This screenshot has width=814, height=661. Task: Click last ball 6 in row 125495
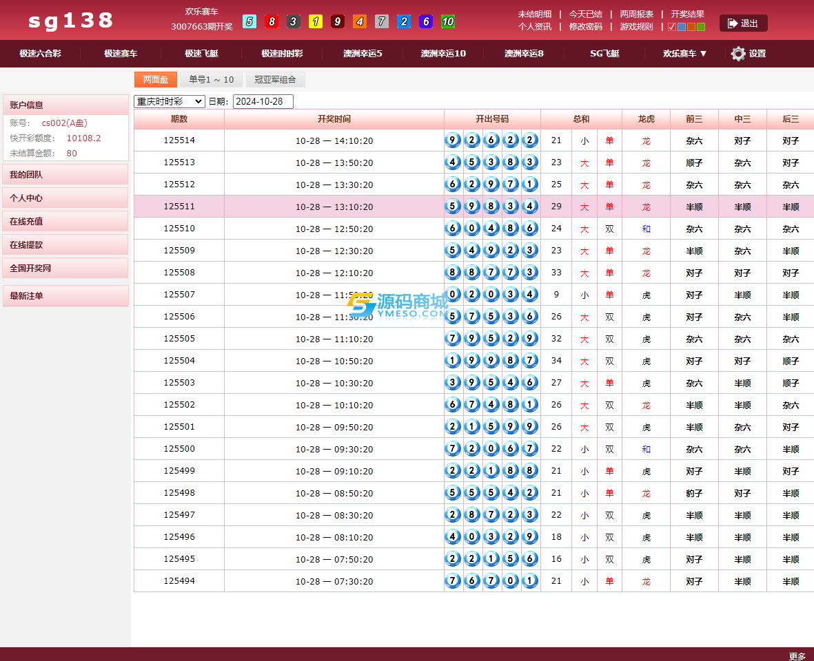pyautogui.click(x=529, y=558)
